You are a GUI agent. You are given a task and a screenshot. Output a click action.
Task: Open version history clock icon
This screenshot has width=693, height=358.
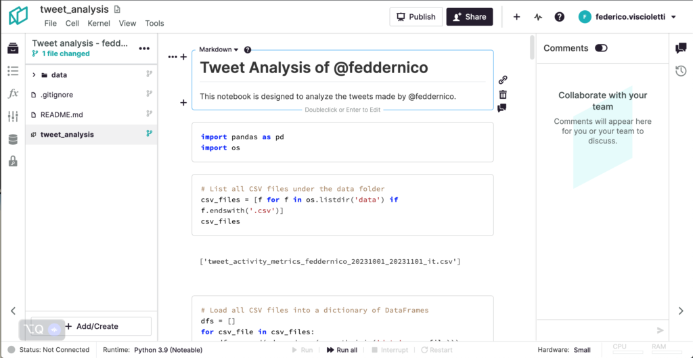click(x=681, y=71)
